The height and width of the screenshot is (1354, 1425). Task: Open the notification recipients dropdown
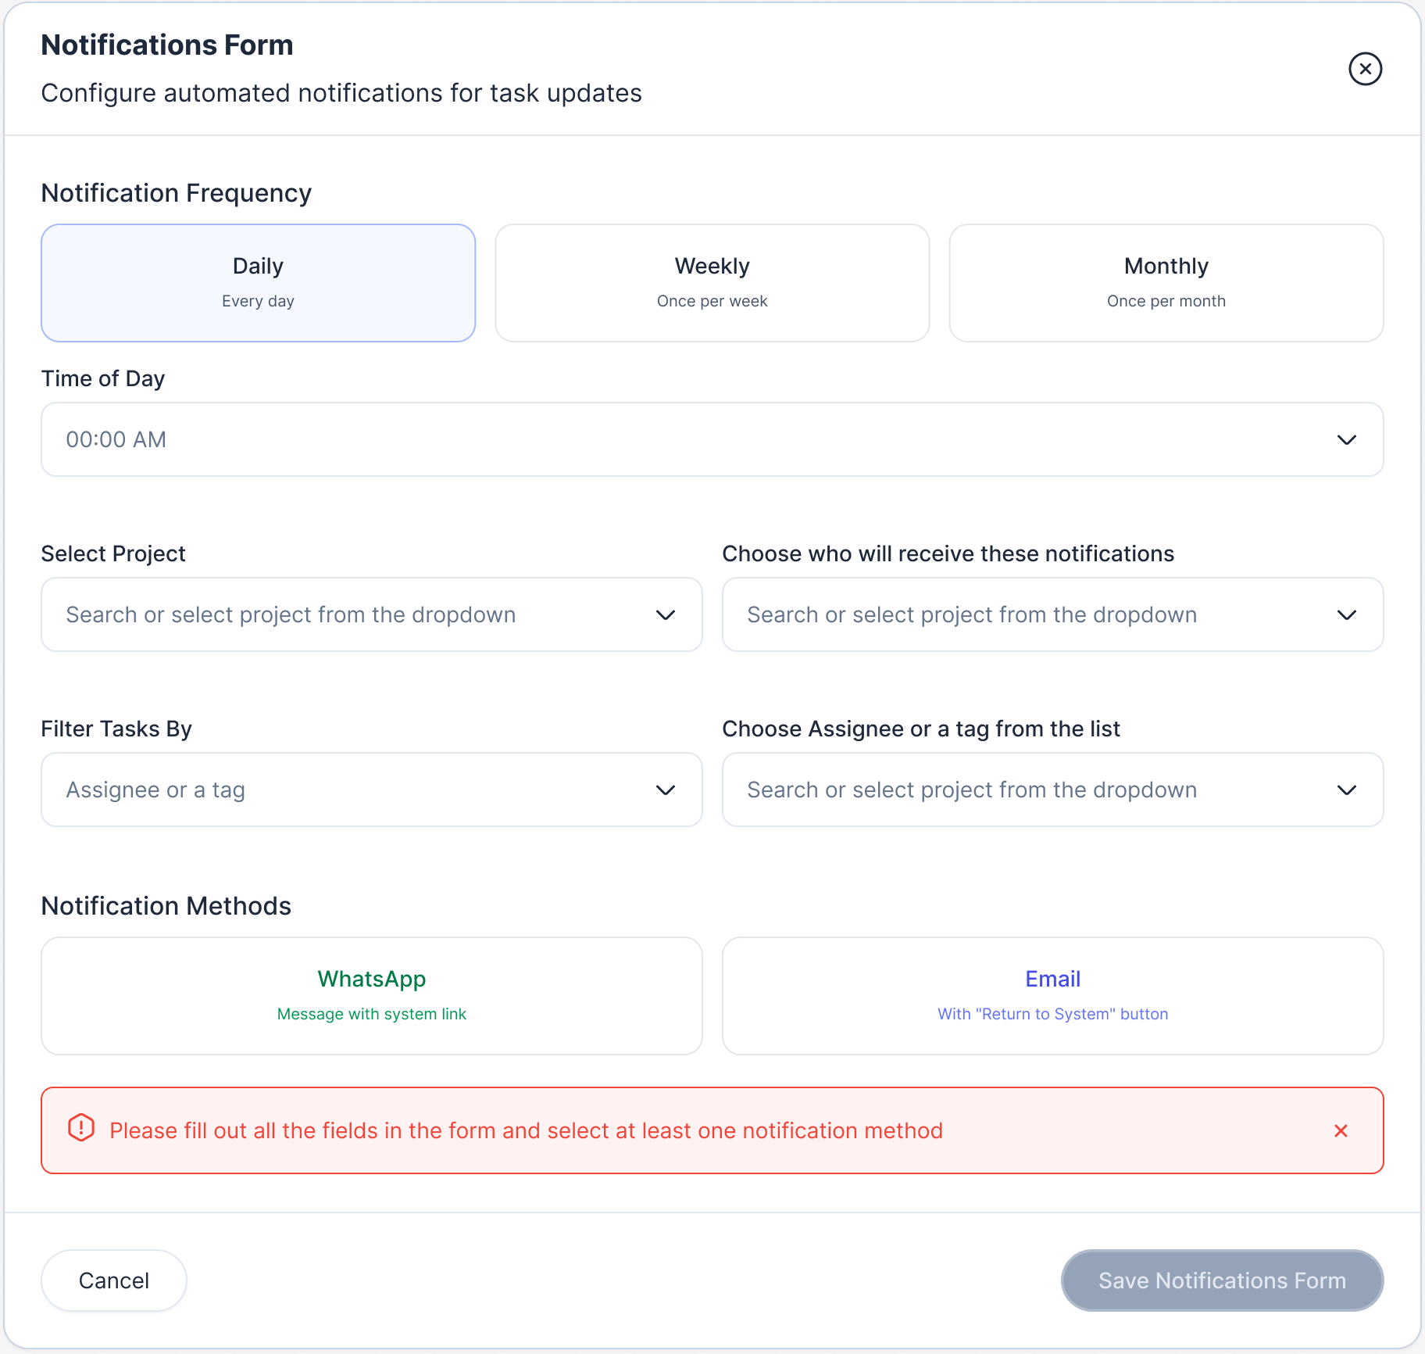coord(1052,614)
